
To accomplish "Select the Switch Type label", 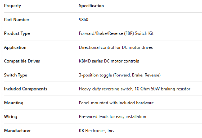I will pyautogui.click(x=15, y=75).
